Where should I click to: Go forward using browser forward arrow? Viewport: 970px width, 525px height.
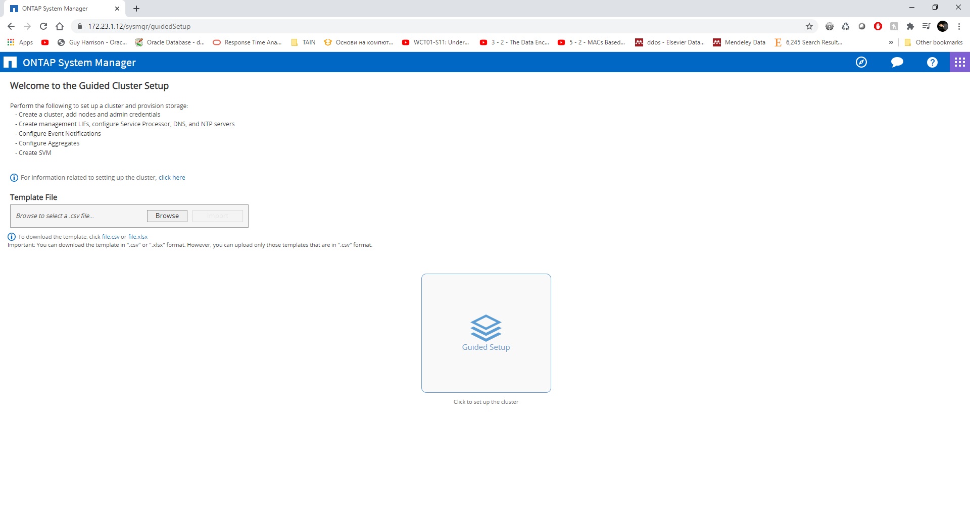coord(27,26)
